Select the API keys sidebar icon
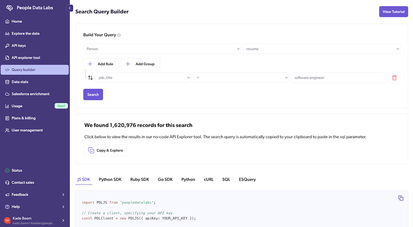This screenshot has height=227, width=413. coord(7,45)
